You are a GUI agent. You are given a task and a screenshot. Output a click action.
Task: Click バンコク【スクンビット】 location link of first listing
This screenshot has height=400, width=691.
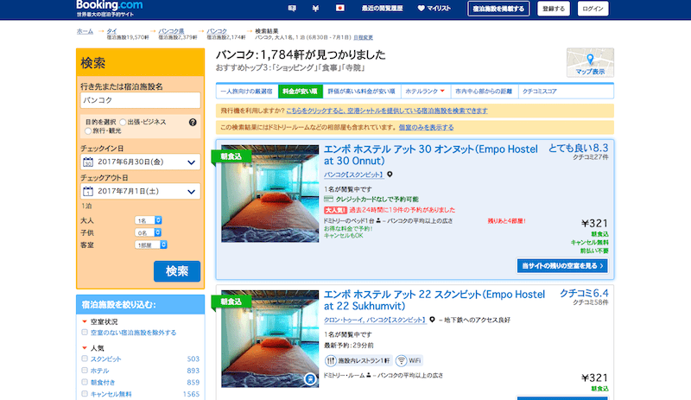point(354,175)
